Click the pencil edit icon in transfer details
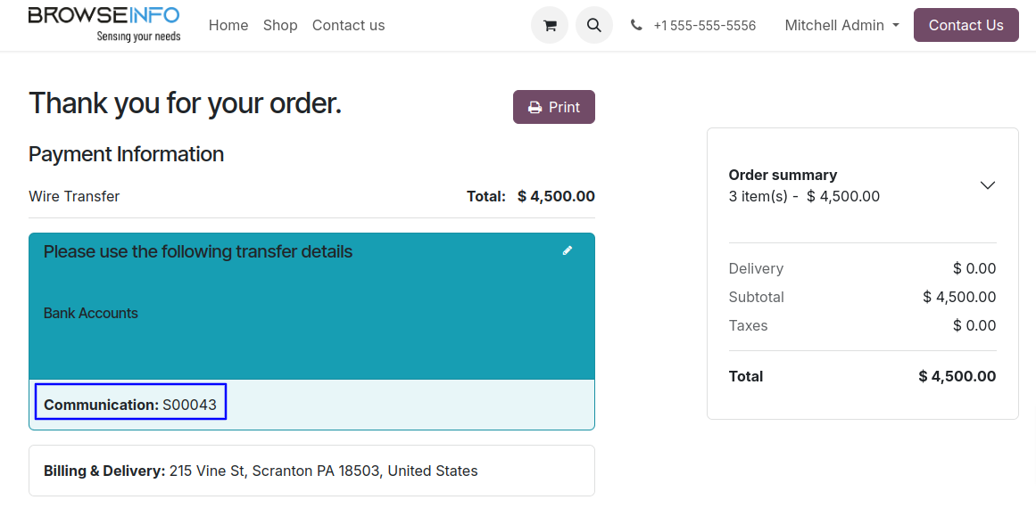The height and width of the screenshot is (508, 1036). tap(568, 250)
